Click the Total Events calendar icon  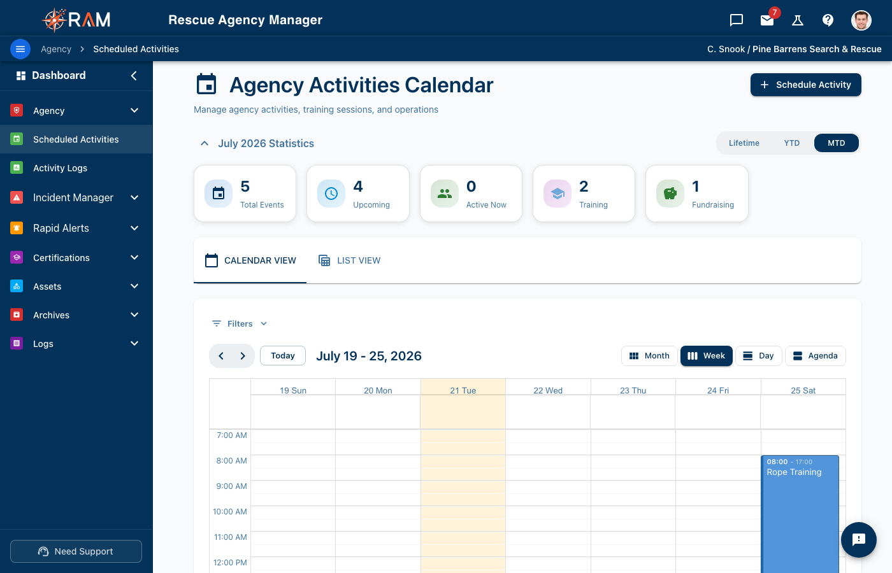pos(219,194)
